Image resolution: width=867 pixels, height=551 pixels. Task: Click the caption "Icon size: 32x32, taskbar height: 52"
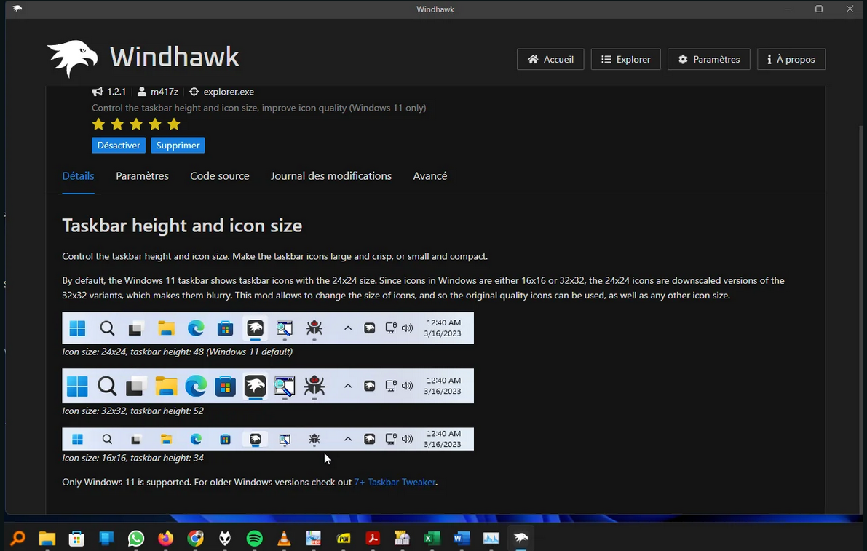(x=132, y=411)
